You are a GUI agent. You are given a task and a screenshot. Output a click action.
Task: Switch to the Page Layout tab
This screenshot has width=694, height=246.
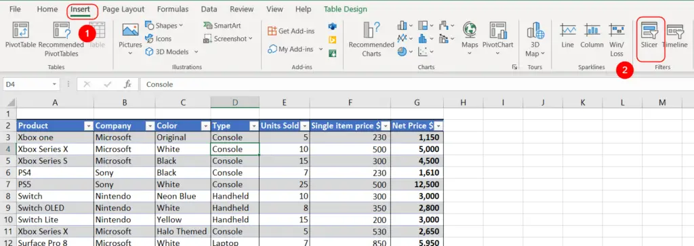tap(123, 9)
